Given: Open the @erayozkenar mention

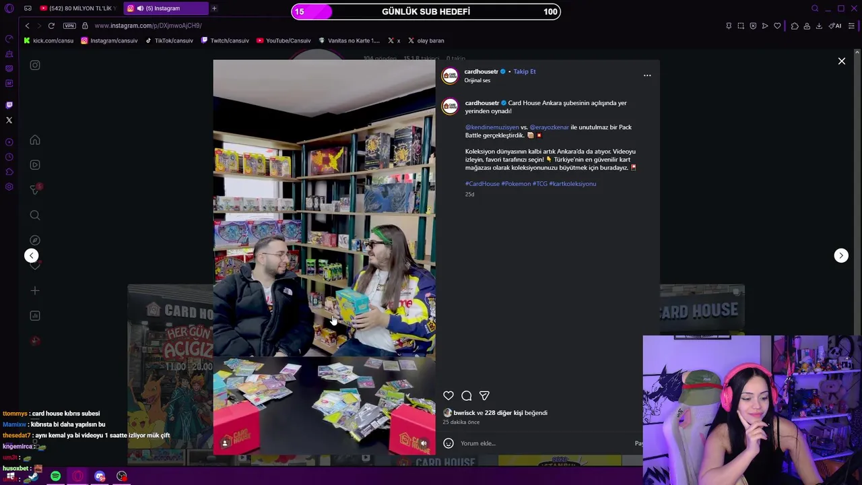Looking at the screenshot, I should tap(549, 127).
